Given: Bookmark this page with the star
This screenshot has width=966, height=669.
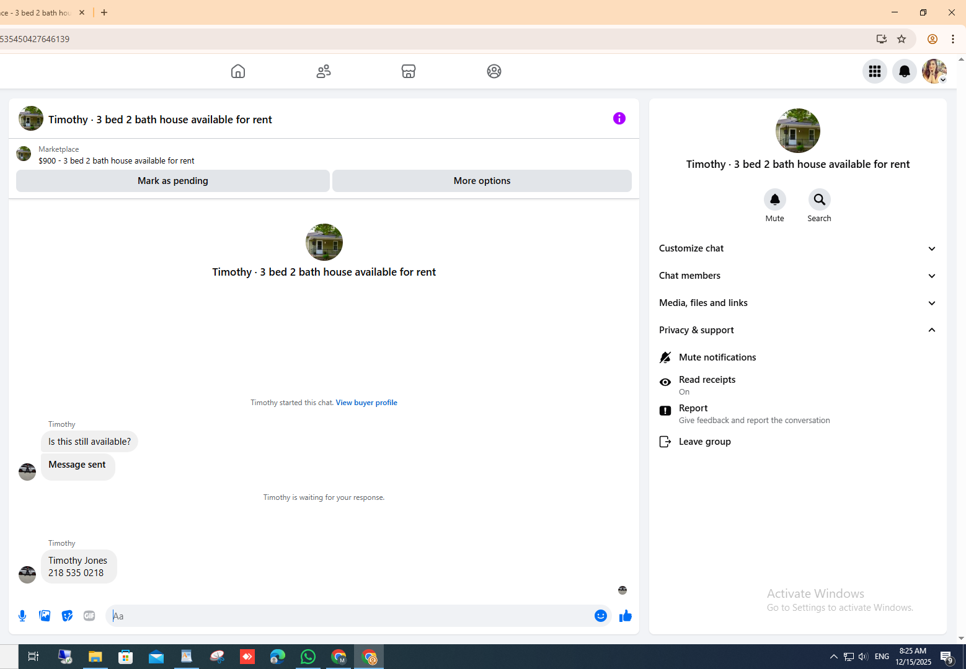Looking at the screenshot, I should click(x=902, y=39).
